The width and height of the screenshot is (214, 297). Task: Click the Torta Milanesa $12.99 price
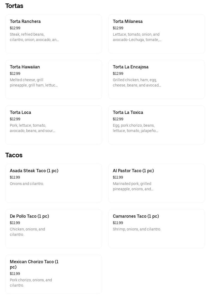click(118, 28)
